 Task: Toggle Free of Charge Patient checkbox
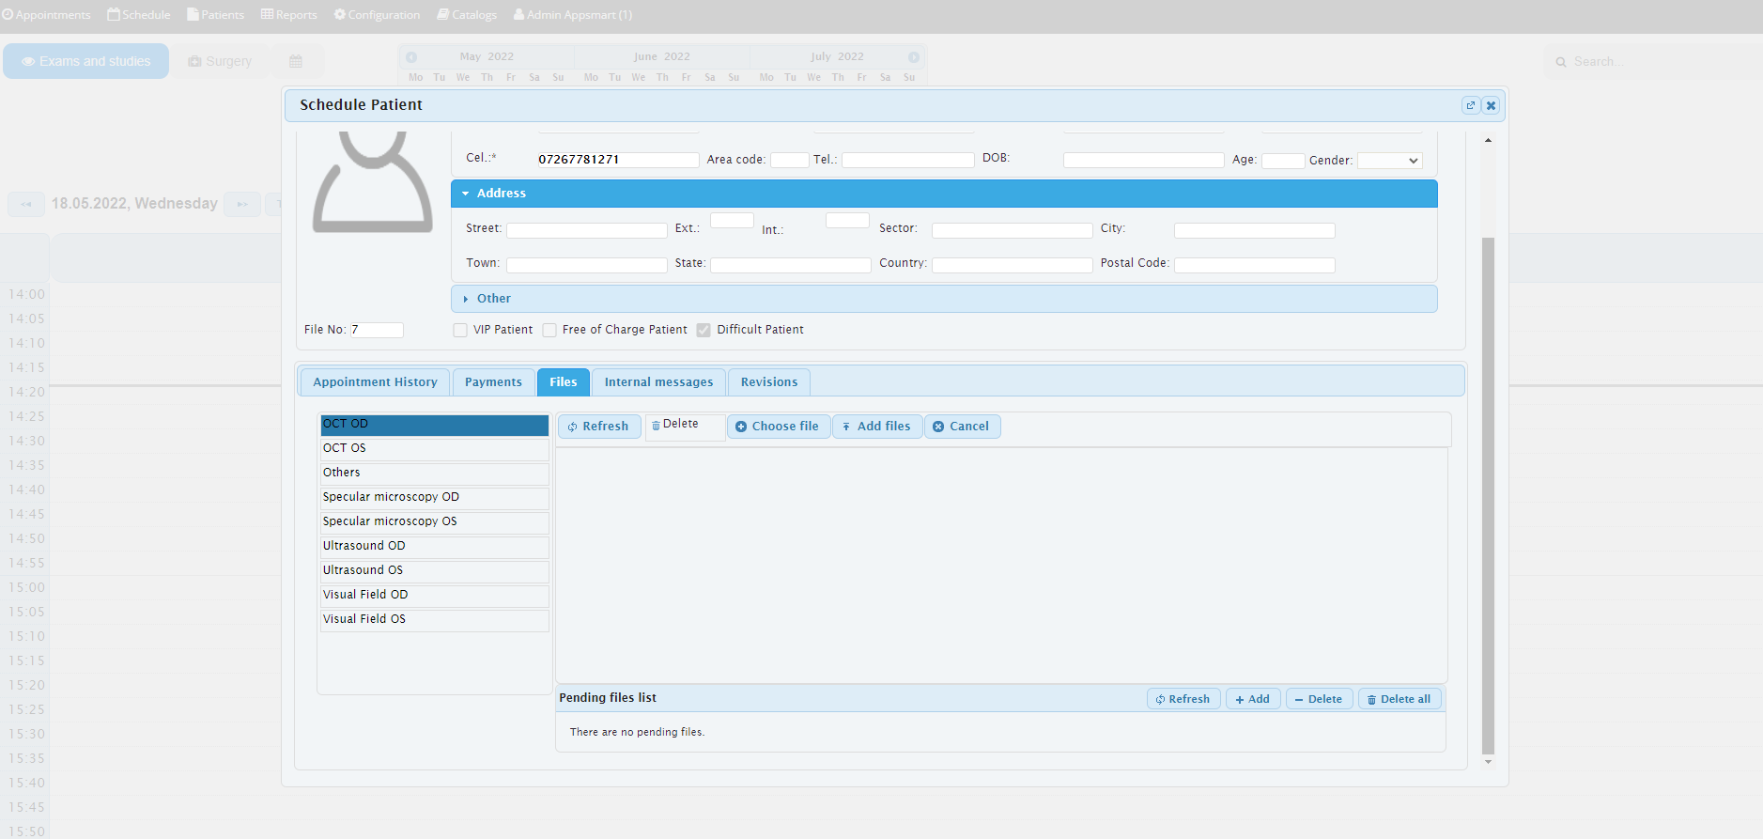pos(549,330)
